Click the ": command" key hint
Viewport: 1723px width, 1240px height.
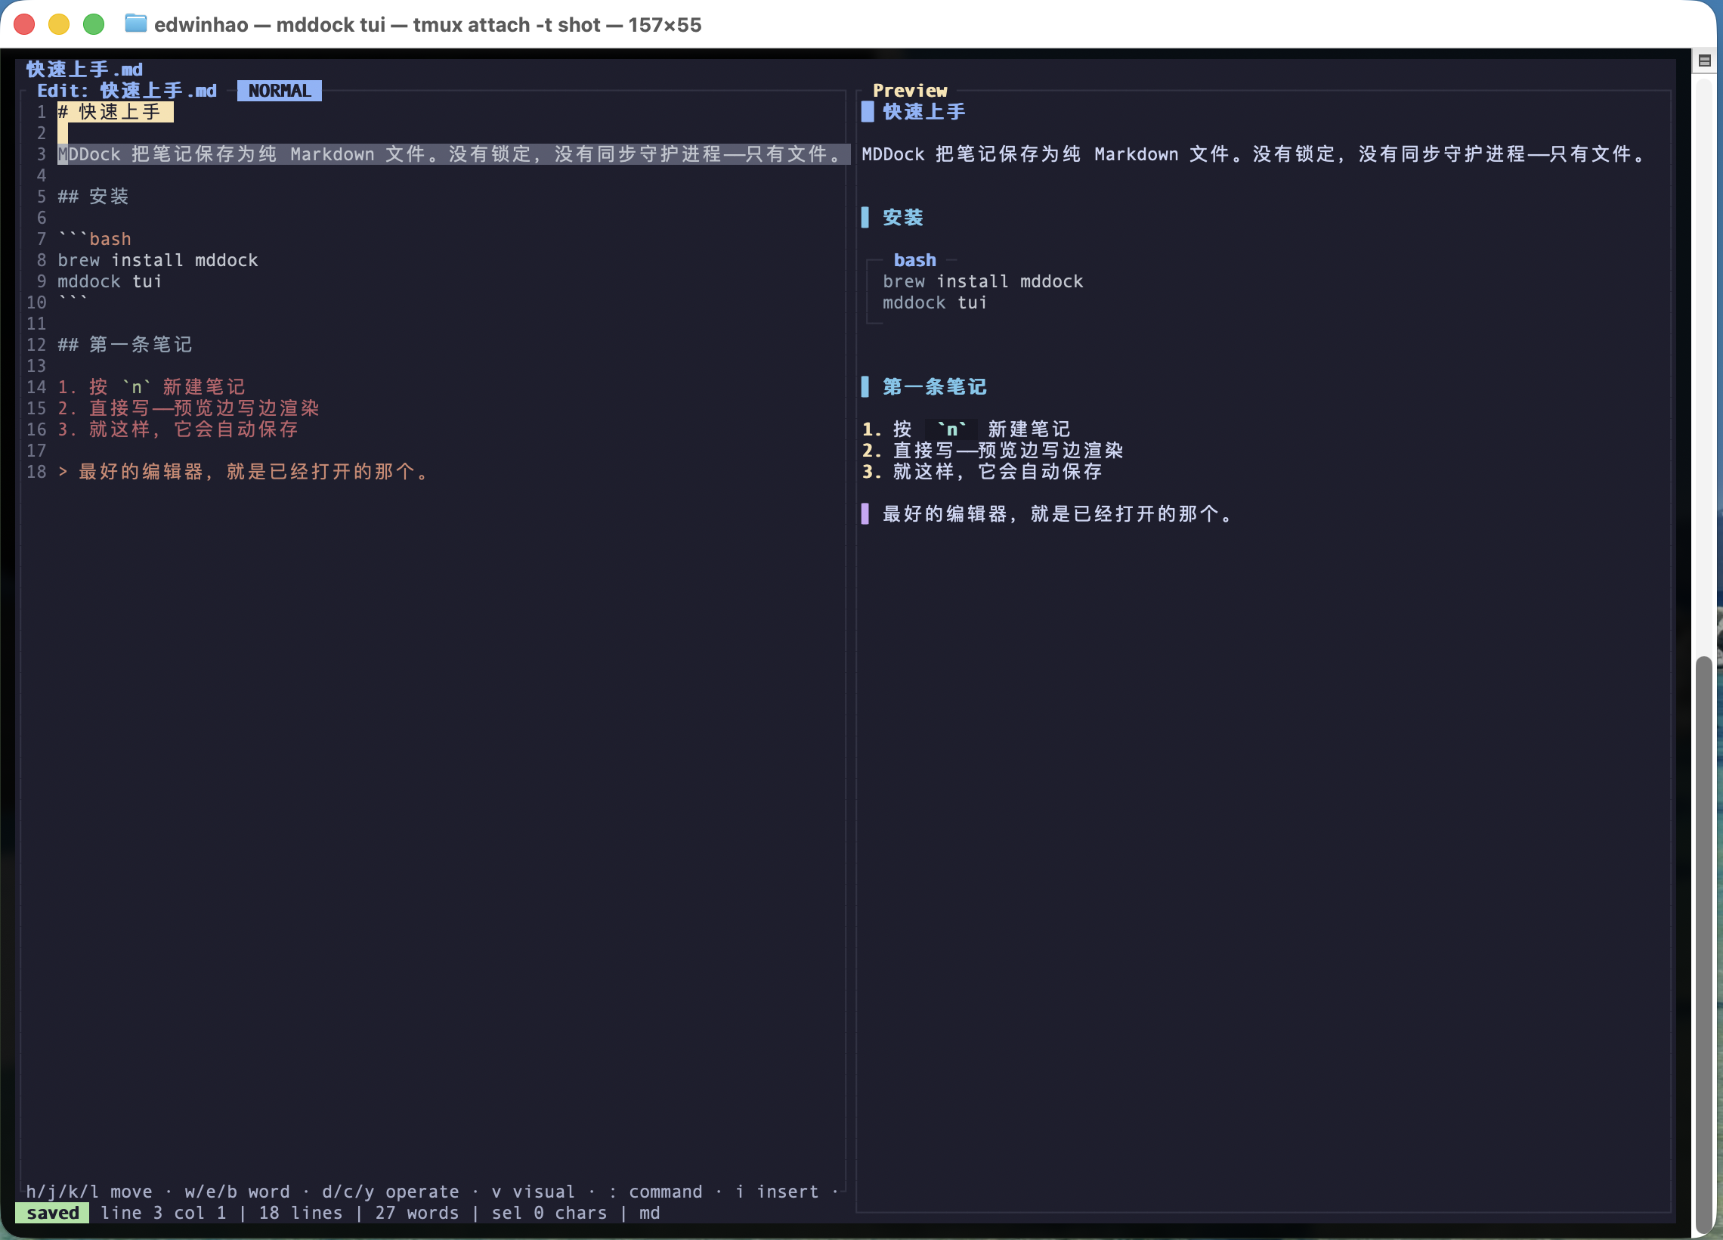click(x=656, y=1192)
